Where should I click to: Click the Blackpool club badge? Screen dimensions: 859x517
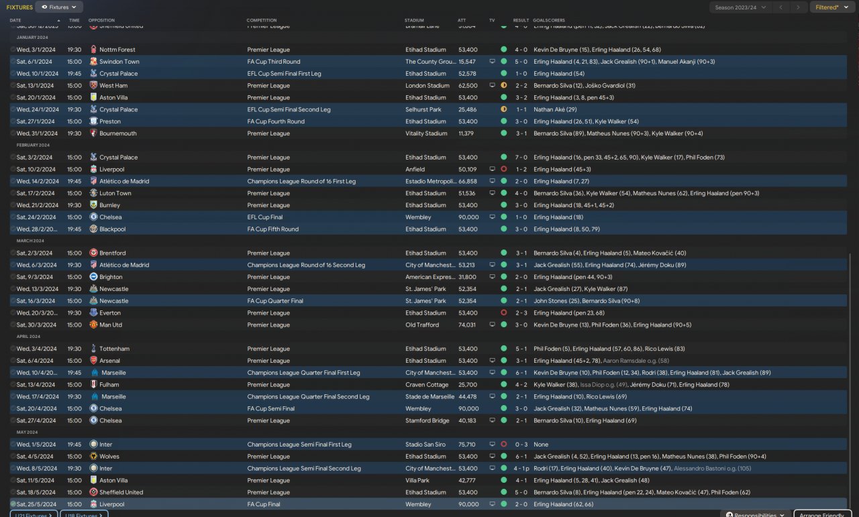click(93, 229)
